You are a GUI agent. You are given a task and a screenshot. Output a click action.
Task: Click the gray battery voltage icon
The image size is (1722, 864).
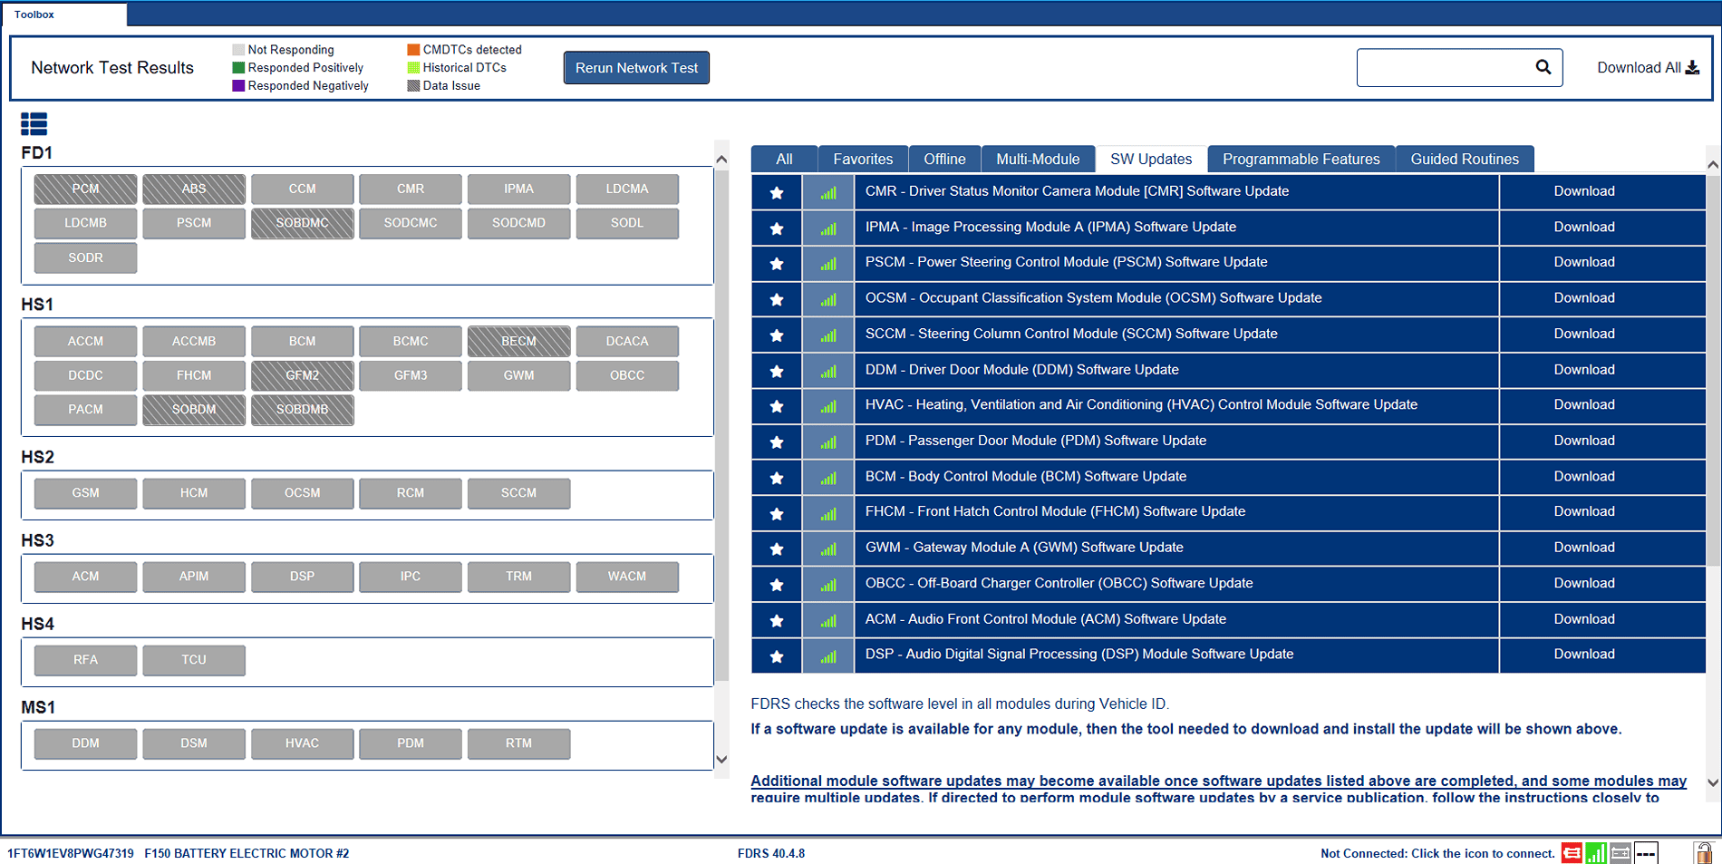pos(1620,853)
